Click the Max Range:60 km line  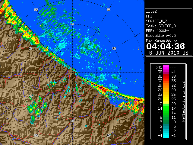(x=162, y=40)
